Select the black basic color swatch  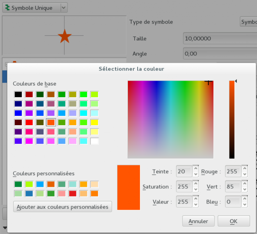click(18, 94)
